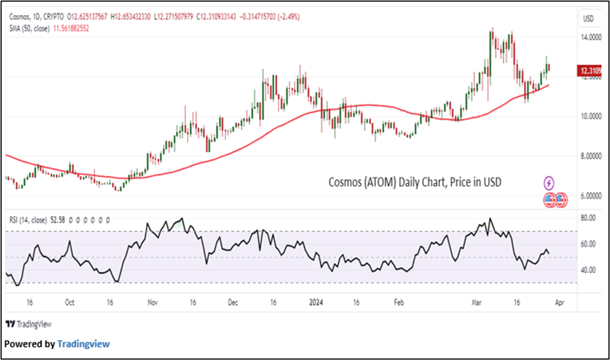610x360 pixels.
Task: Click the Nov label on time axis
Action: tap(152, 303)
